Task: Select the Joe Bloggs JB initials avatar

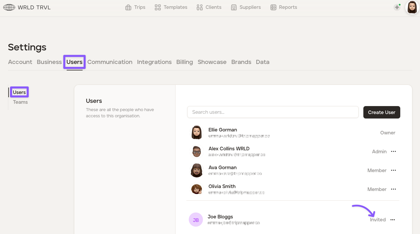Action: (x=196, y=220)
